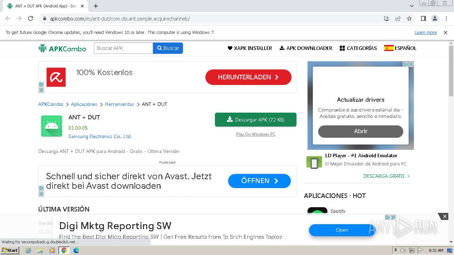Screen dimensions: 454x255
Task: Click the Abrir button in drivers ad
Action: (361, 131)
